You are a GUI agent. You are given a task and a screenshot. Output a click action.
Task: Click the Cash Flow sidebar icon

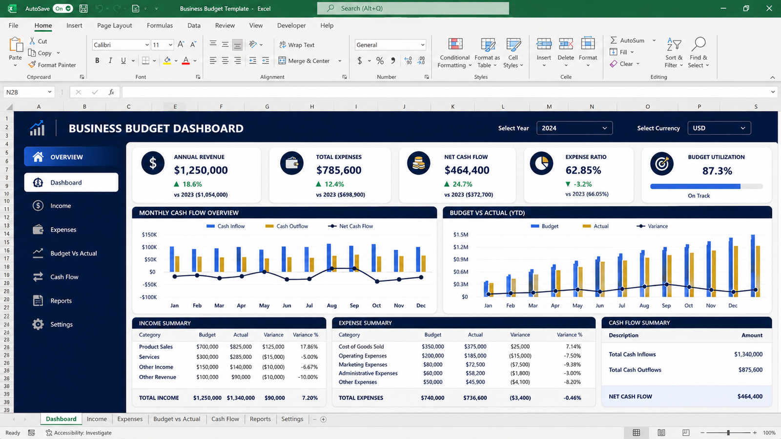(38, 277)
